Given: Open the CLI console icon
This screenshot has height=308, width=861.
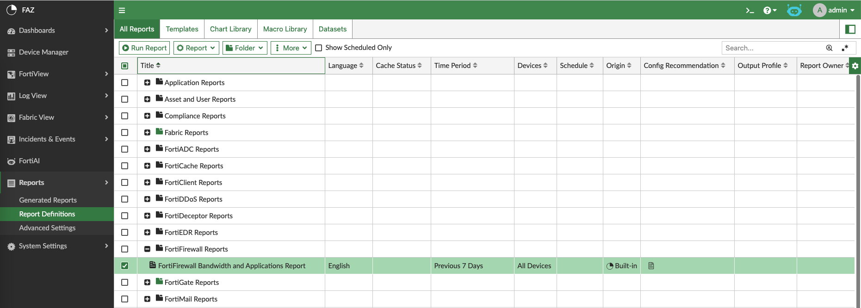Looking at the screenshot, I should 750,10.
